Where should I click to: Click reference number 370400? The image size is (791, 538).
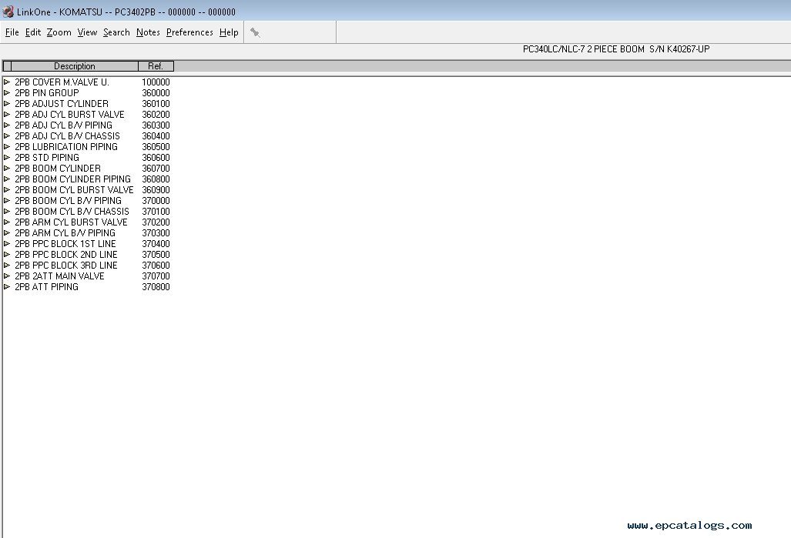tap(156, 243)
